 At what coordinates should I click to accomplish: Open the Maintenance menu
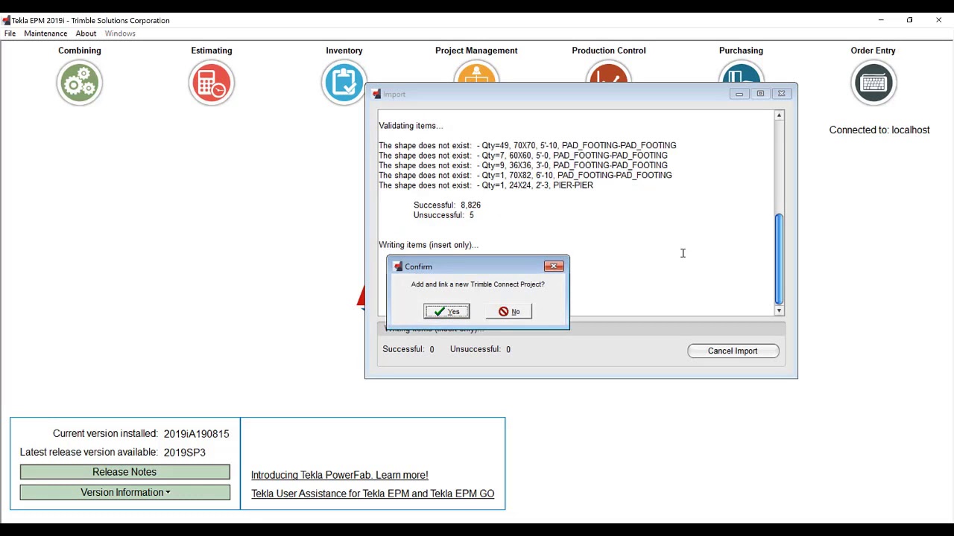(45, 33)
